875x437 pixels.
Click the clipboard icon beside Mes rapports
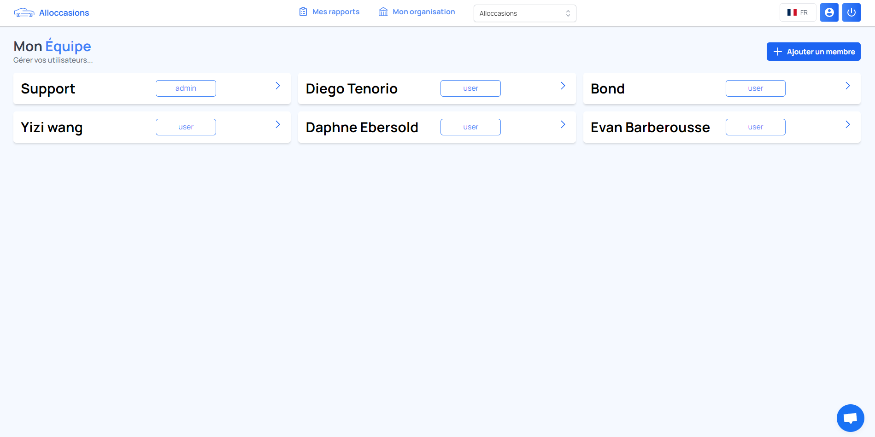click(x=303, y=12)
